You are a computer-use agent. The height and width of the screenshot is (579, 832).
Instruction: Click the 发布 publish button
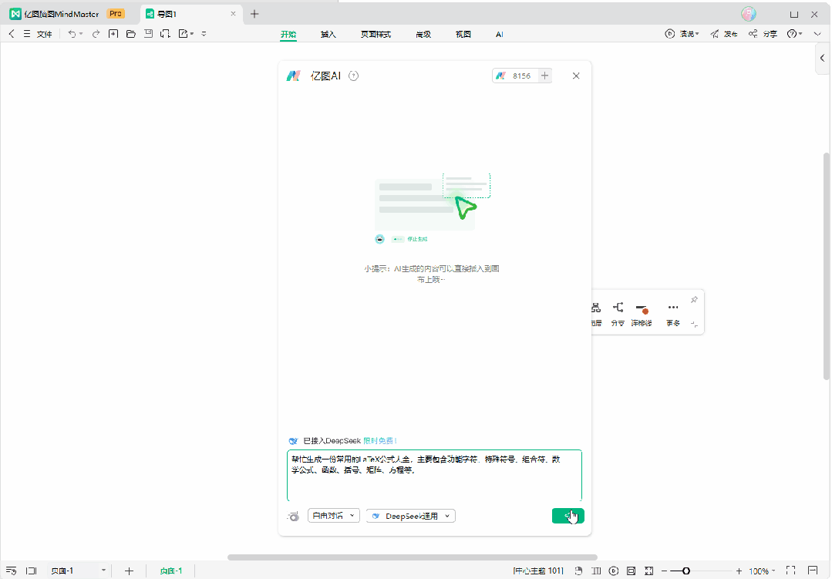tap(724, 34)
